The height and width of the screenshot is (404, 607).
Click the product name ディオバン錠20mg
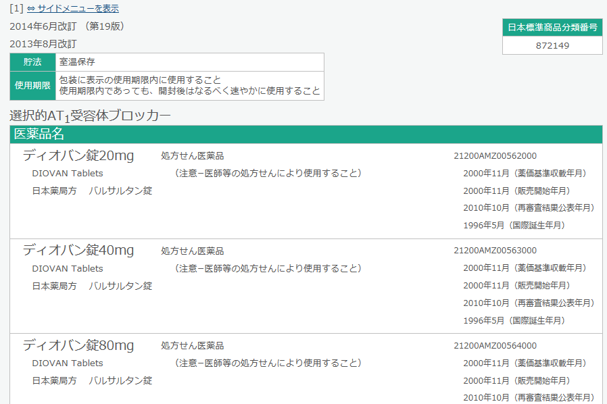click(x=78, y=155)
